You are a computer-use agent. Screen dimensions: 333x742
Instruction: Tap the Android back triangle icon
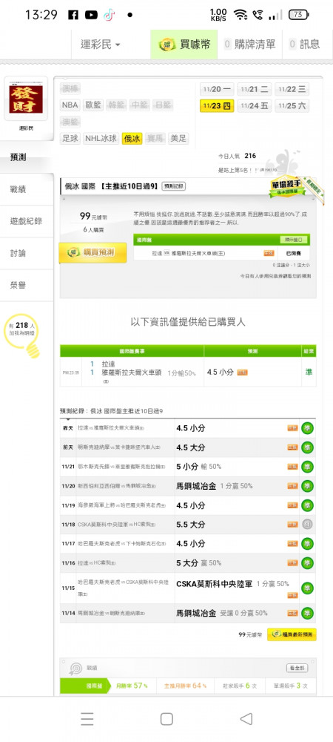246,719
